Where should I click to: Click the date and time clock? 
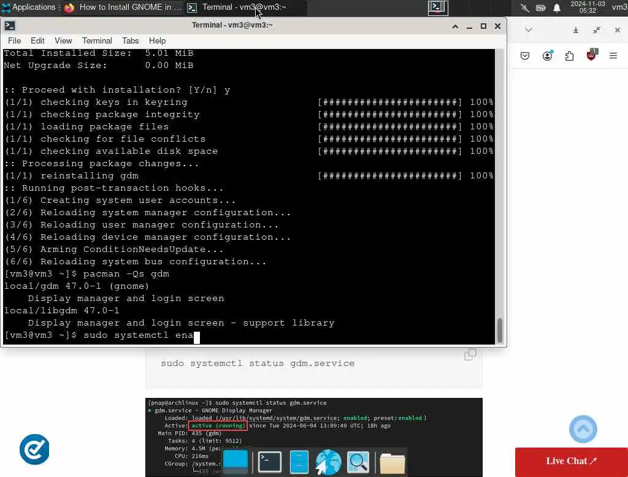[x=588, y=7]
